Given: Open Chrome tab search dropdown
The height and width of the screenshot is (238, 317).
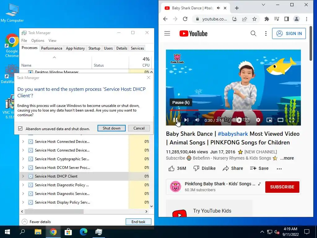Looking at the screenshot, I should (x=263, y=5).
